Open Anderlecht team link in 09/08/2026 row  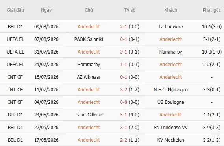[89, 27]
